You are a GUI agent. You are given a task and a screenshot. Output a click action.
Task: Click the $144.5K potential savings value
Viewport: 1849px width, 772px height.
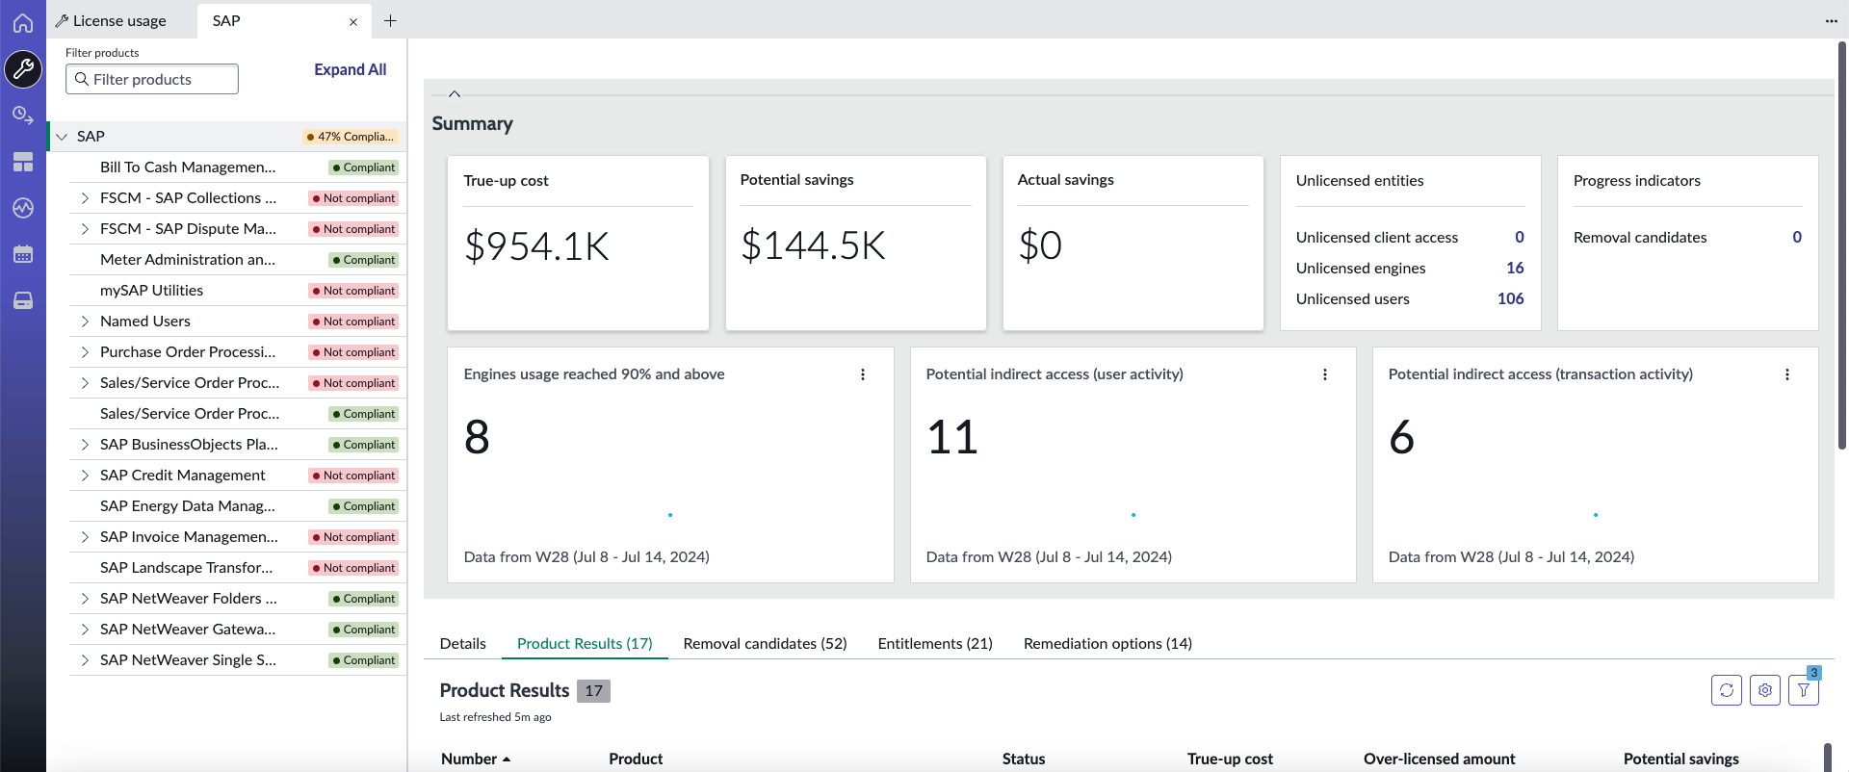click(x=813, y=245)
